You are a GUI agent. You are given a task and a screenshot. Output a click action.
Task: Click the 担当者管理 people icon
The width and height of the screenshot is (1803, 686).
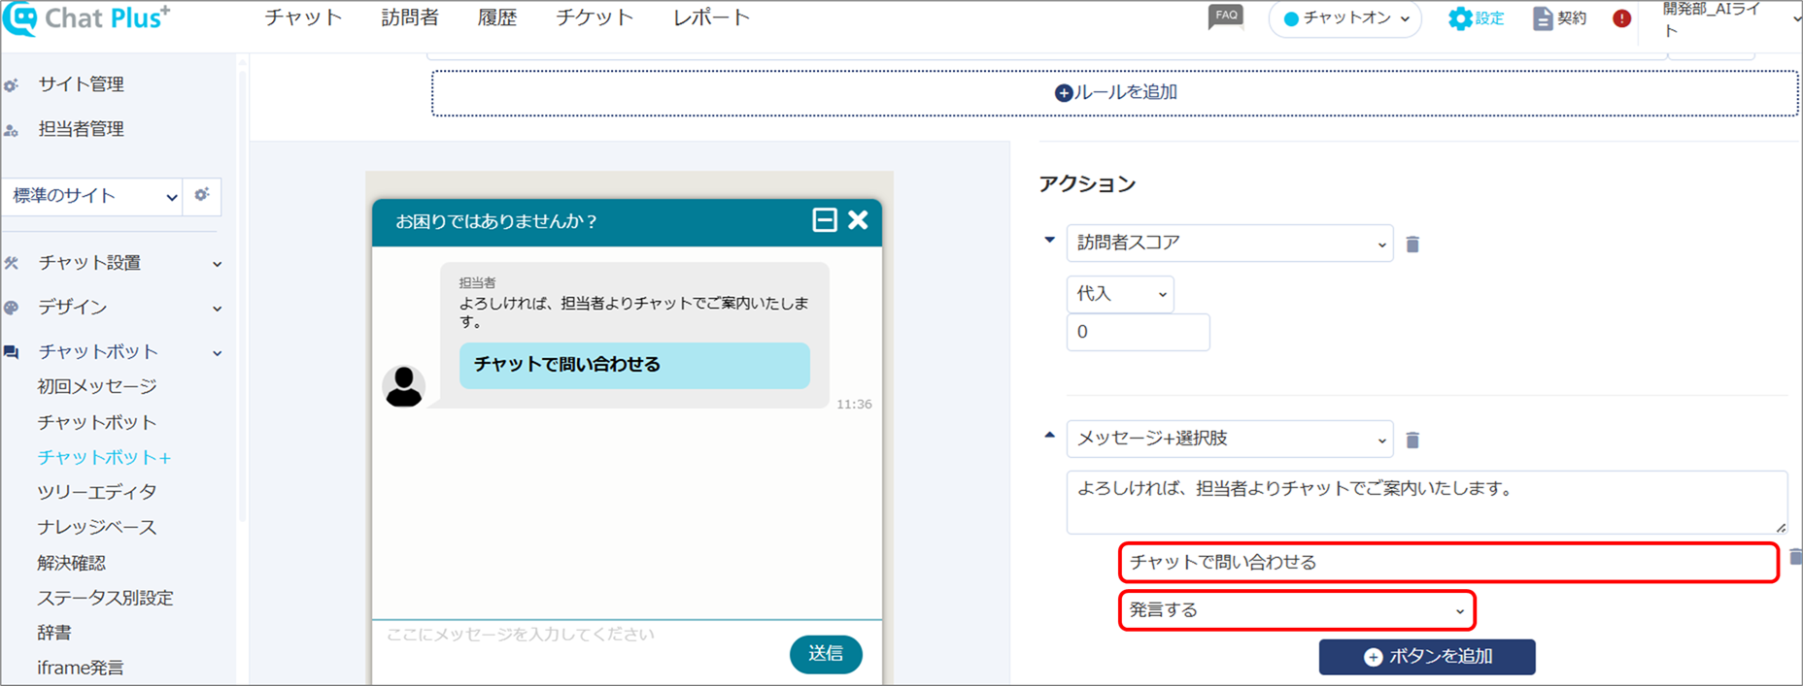point(12,130)
